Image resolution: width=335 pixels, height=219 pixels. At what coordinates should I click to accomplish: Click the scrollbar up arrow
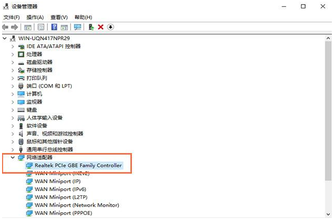[328, 39]
